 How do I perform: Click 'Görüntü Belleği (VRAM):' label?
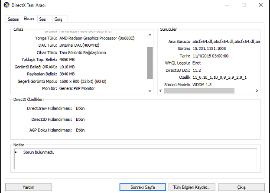[x=36, y=67]
